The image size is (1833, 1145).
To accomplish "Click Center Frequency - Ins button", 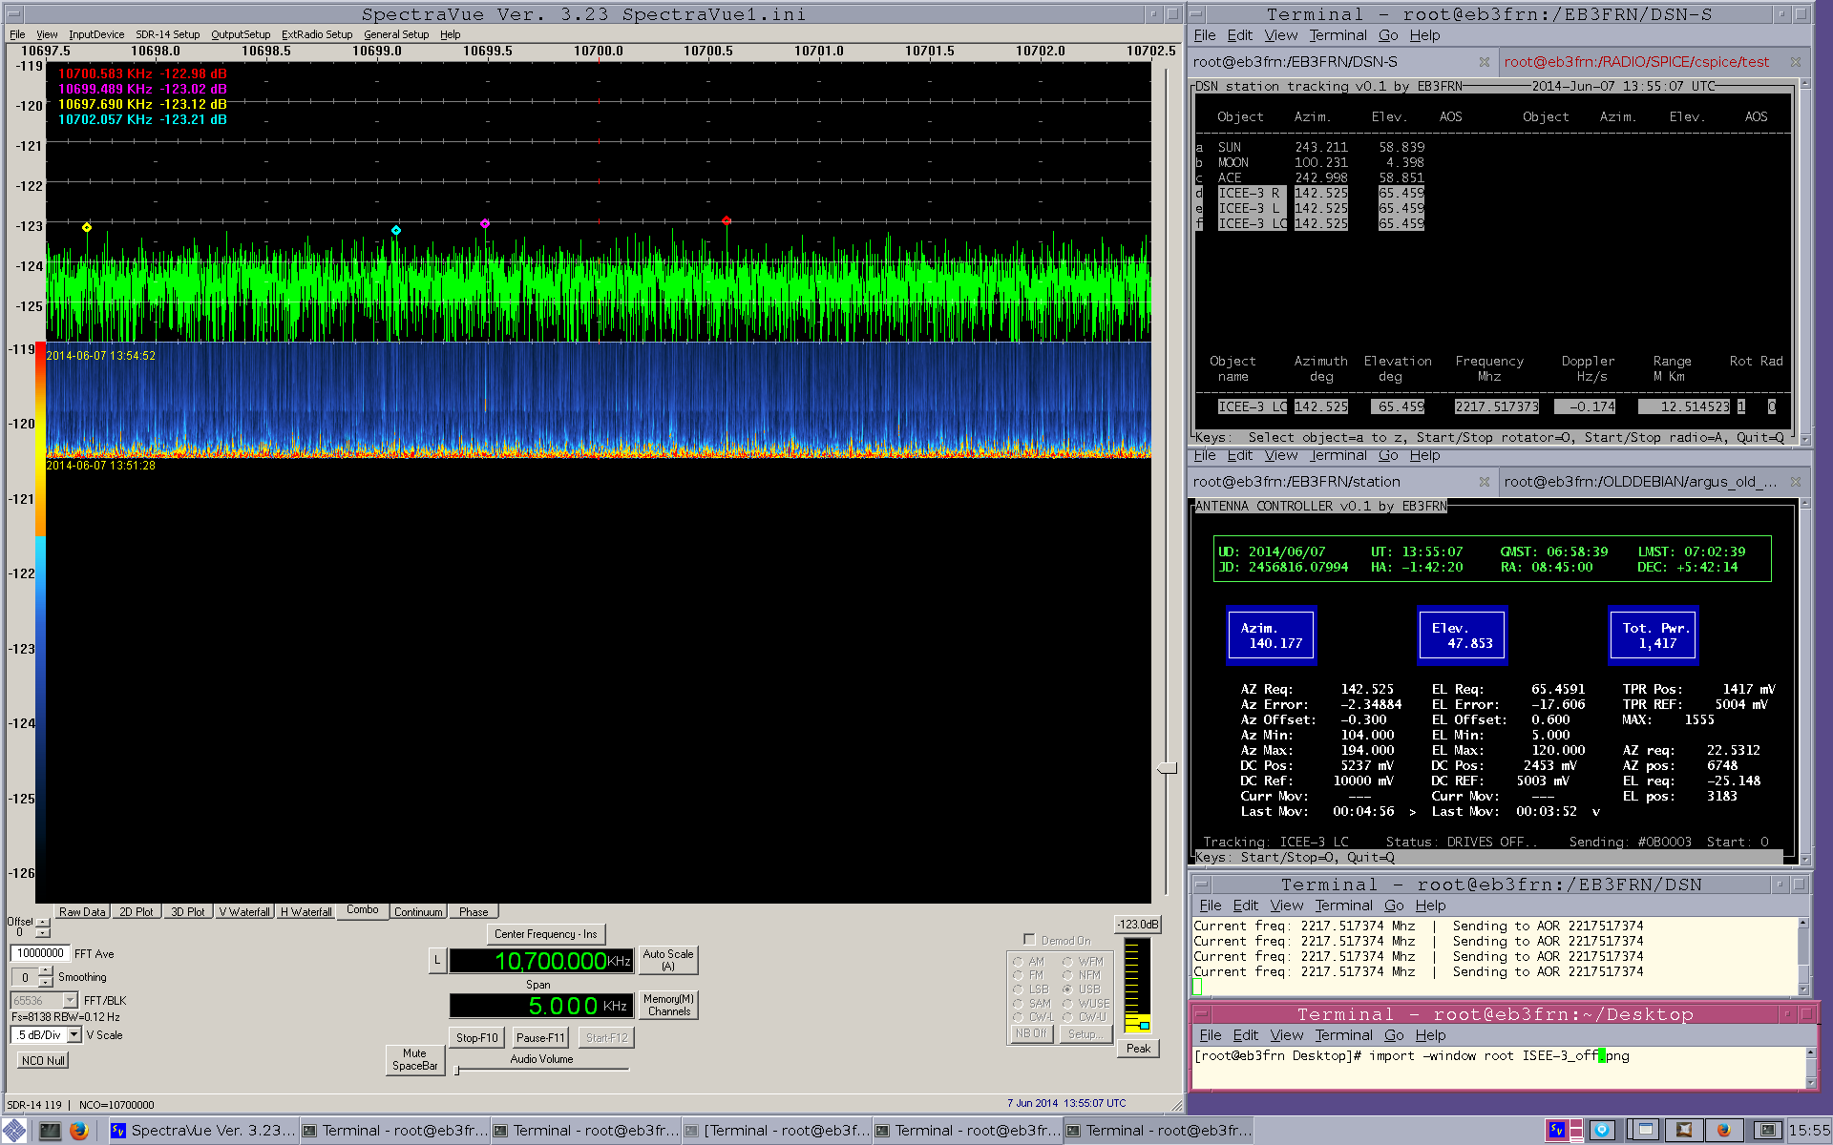I will (546, 934).
